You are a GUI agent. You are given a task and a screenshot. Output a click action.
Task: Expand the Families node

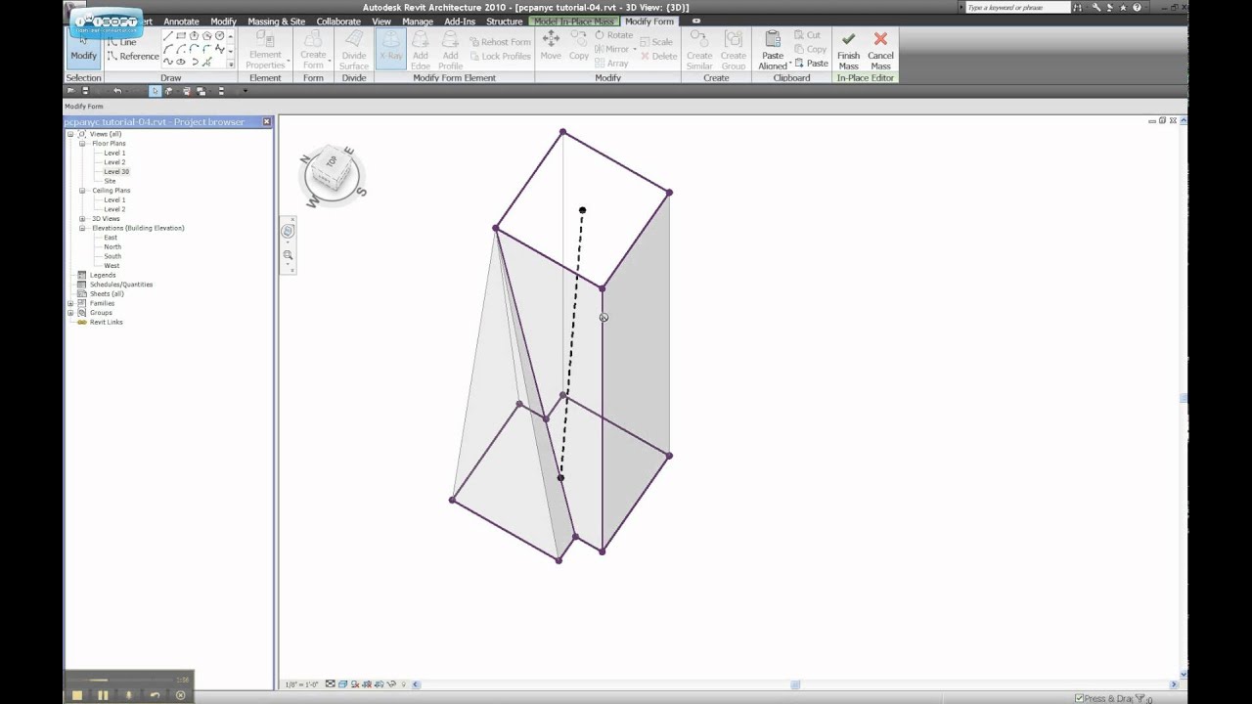[x=70, y=303]
